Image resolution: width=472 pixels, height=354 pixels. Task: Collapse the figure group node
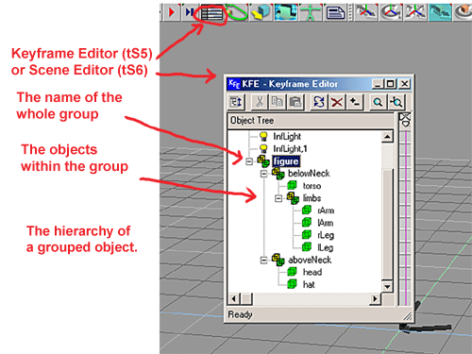[x=249, y=161]
